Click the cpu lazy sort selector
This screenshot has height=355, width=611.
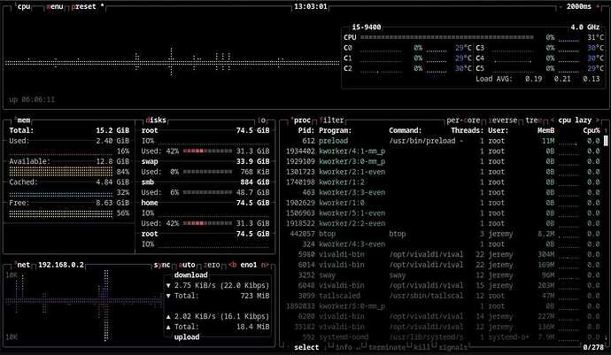point(575,120)
